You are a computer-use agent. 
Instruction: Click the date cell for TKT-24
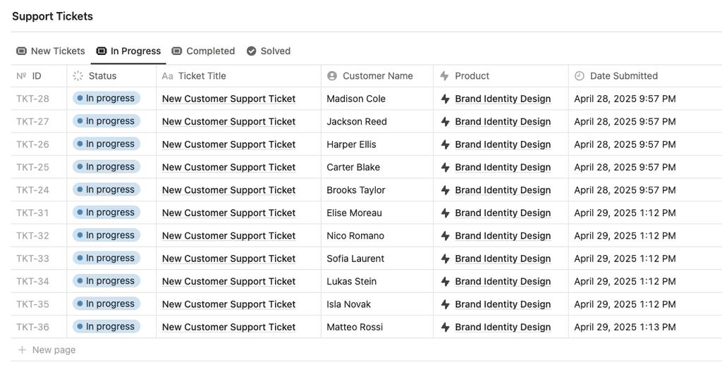(644, 190)
